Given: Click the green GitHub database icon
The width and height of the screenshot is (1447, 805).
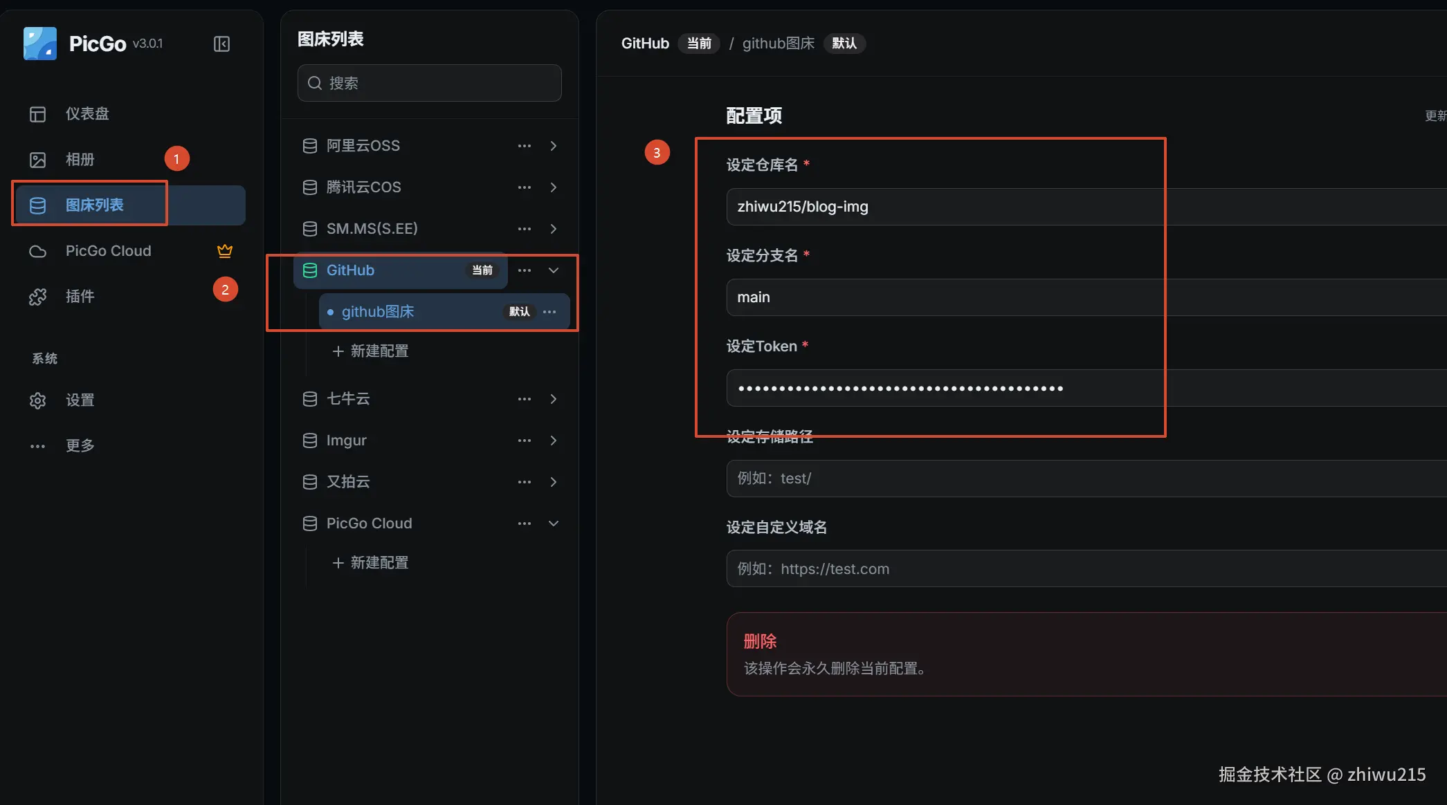Looking at the screenshot, I should [x=310, y=270].
